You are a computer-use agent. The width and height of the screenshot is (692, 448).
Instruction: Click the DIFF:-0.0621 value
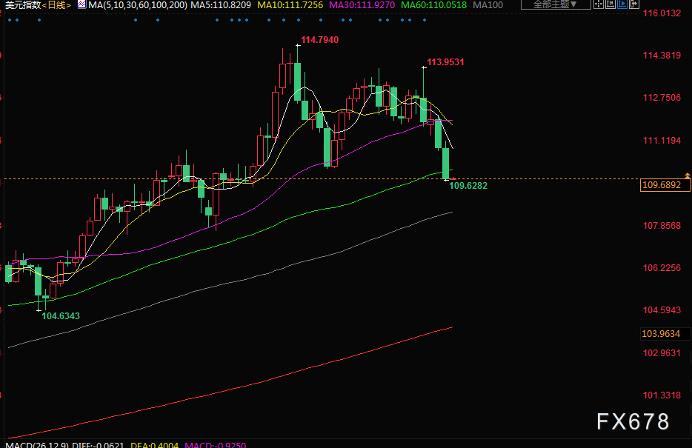point(98,444)
